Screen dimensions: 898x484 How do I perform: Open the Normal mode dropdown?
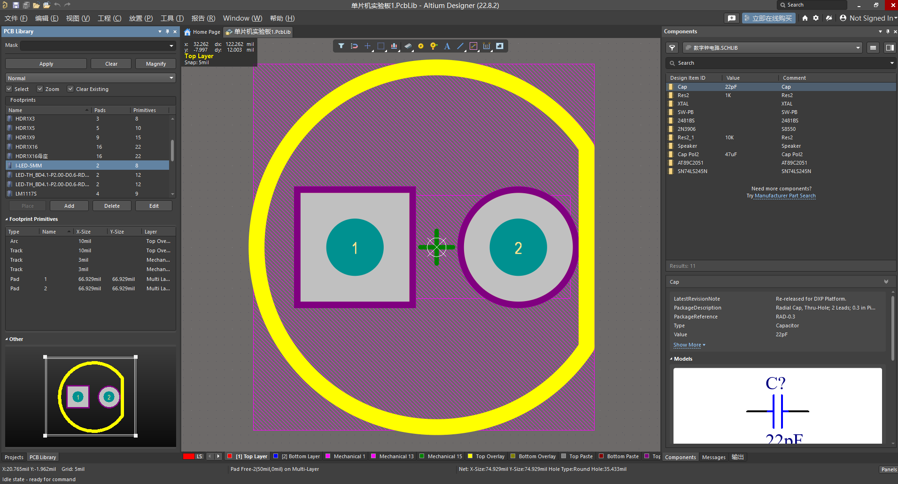[x=91, y=78]
